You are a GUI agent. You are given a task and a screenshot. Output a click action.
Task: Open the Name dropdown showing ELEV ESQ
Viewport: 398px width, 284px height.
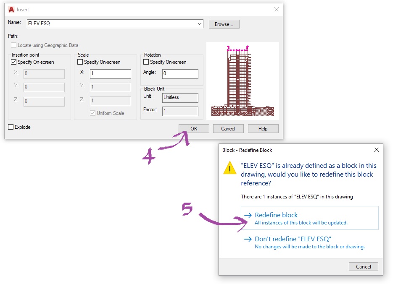pyautogui.click(x=200, y=23)
